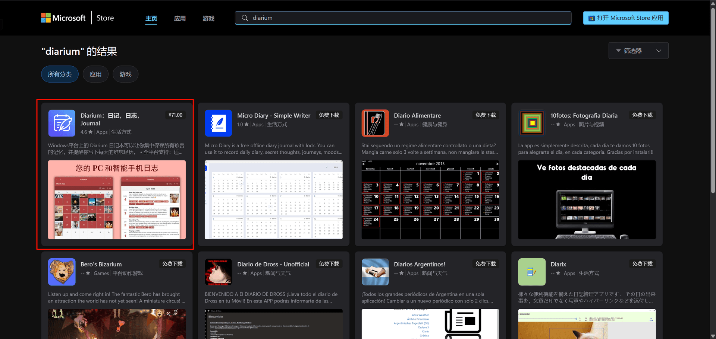Click the Micro Diary description text
Screen dimensions: 716x339
point(273,149)
